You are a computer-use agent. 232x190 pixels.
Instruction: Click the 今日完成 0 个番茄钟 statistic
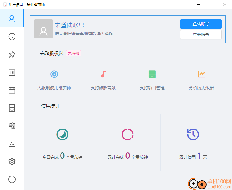62,156
